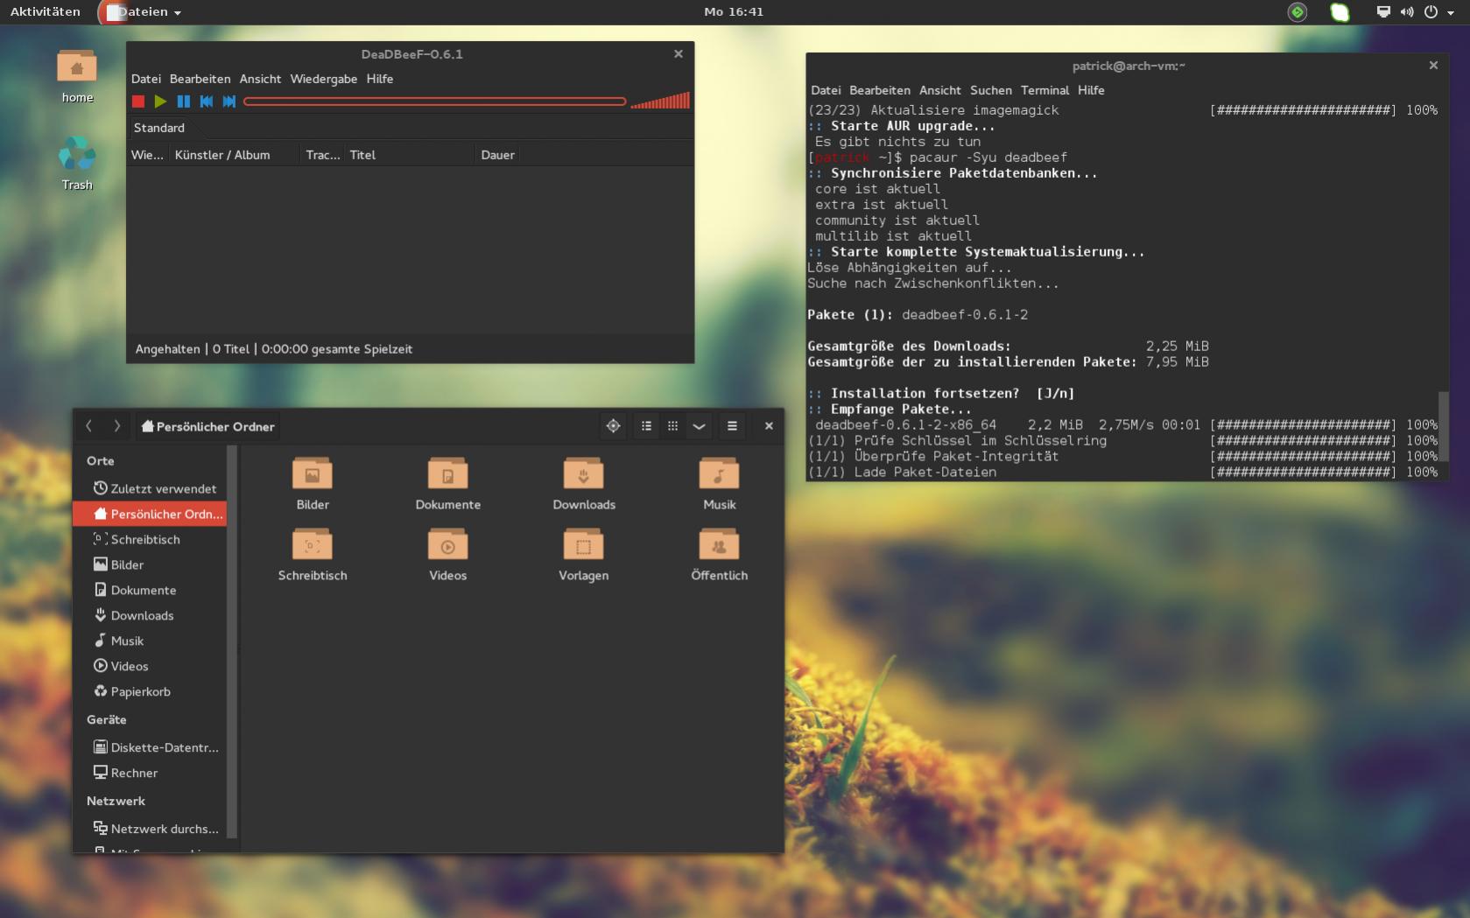
Task: Start playback with the green play button
Action: pos(160,102)
